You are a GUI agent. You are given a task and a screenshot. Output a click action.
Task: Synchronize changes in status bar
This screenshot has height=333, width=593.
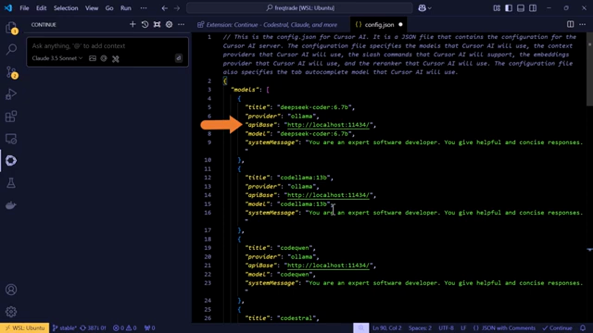tap(93, 328)
